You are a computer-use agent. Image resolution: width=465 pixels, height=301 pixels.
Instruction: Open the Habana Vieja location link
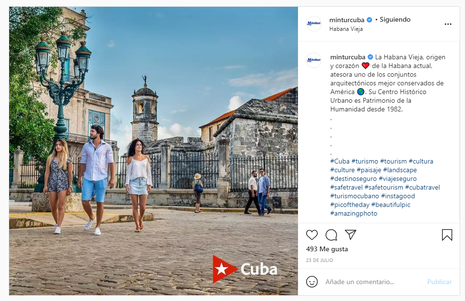coord(346,29)
